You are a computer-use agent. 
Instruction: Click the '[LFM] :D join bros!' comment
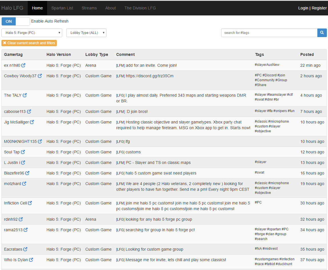pos(132,111)
